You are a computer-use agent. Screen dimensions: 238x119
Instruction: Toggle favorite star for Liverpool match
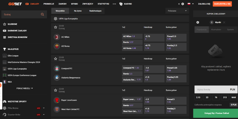coord(55,59)
